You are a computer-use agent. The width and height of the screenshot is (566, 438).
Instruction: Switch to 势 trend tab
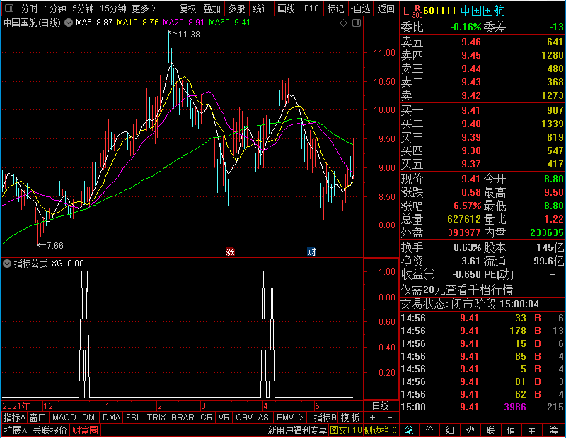tap(470, 430)
